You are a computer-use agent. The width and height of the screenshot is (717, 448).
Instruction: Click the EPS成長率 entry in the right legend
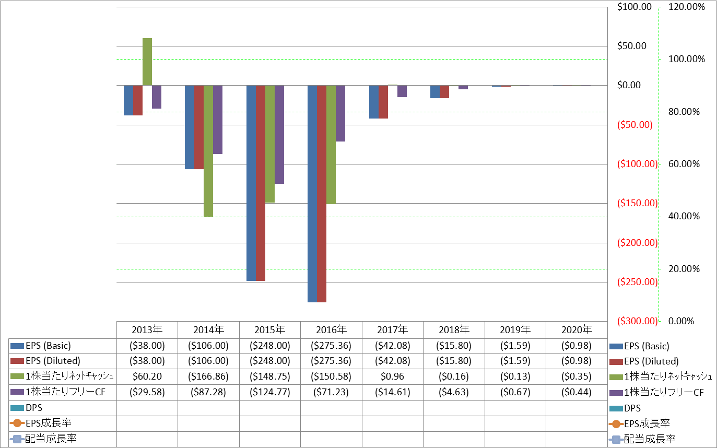[x=647, y=423]
